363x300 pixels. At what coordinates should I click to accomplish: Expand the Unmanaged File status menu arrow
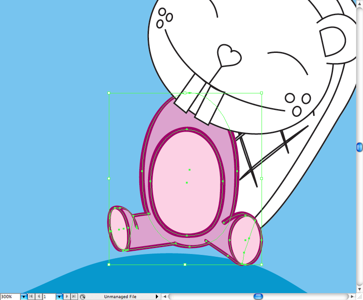pos(157,297)
